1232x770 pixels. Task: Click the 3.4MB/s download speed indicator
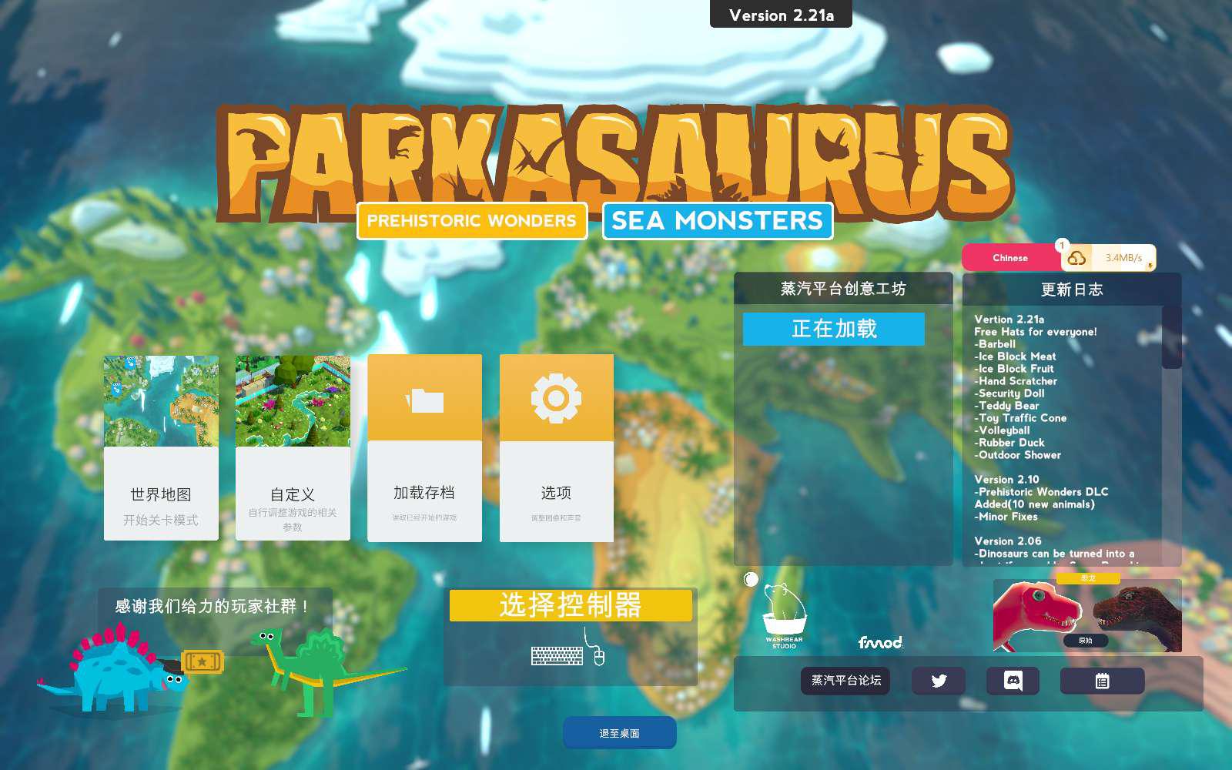(1123, 258)
